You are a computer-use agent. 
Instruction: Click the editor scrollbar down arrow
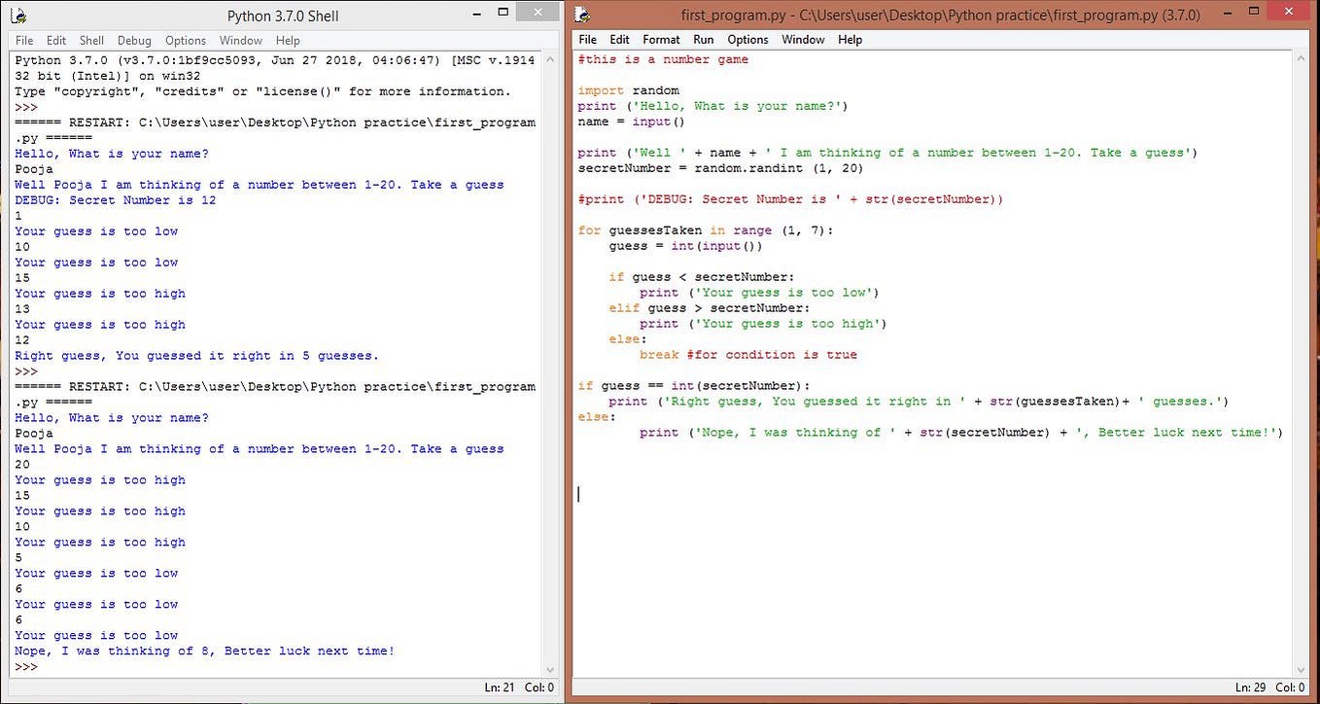tap(1302, 669)
